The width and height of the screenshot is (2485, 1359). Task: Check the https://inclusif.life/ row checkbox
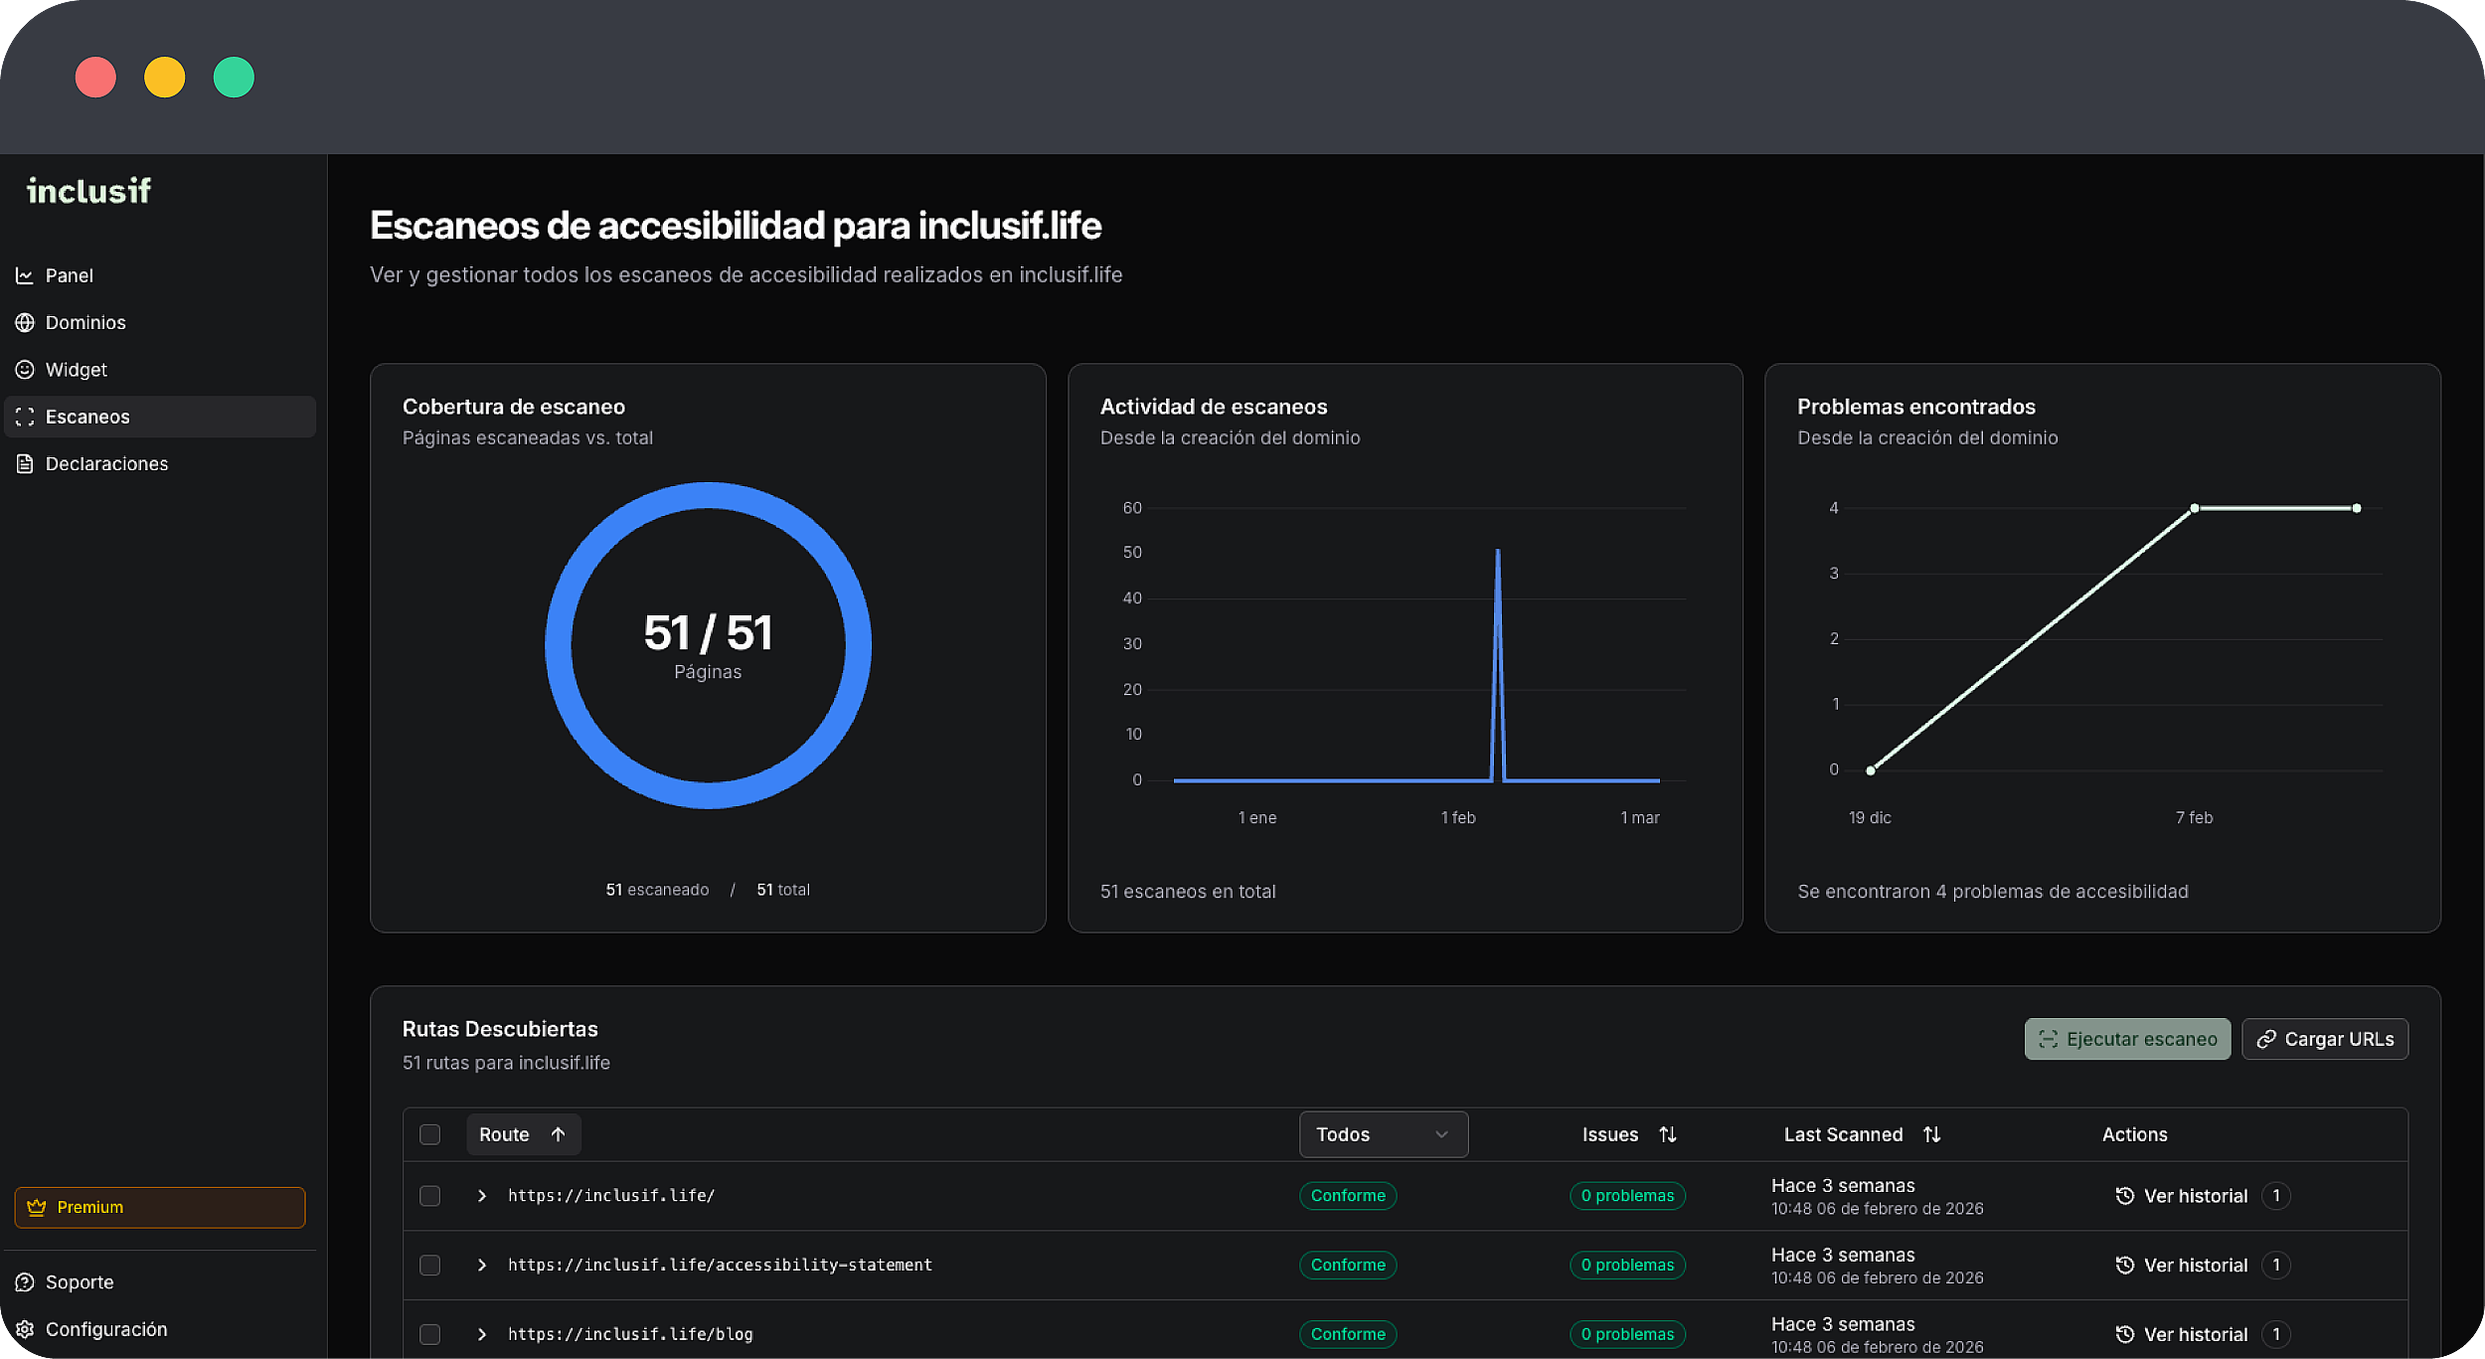[429, 1196]
